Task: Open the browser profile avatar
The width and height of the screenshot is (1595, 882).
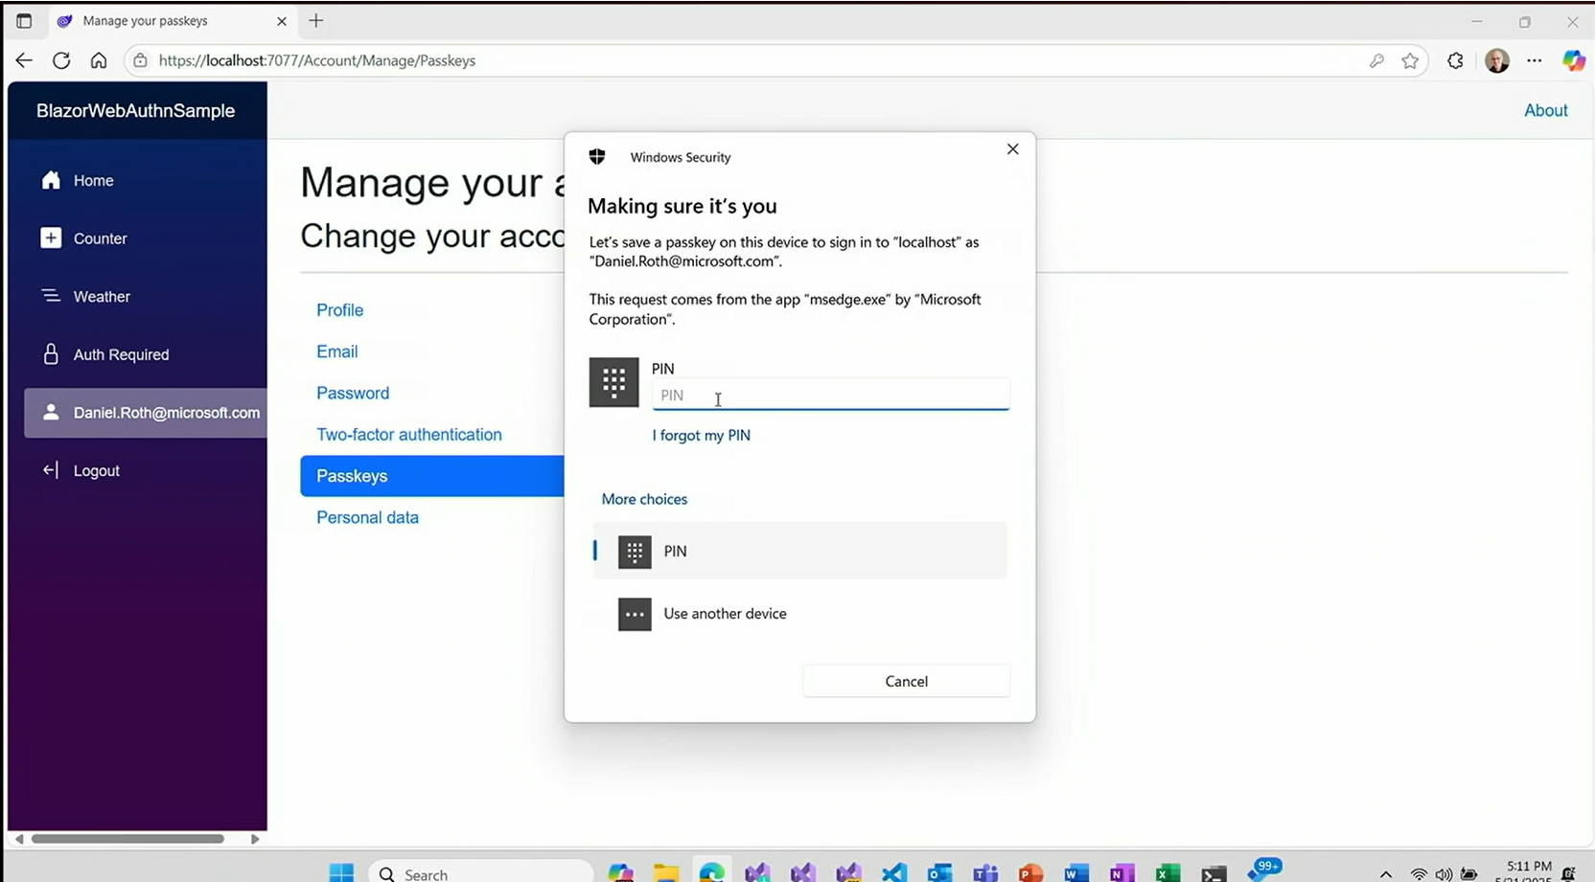Action: (x=1496, y=60)
